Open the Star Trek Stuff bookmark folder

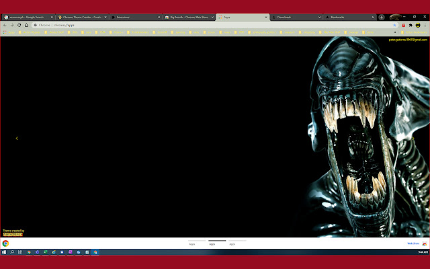pos(330,32)
